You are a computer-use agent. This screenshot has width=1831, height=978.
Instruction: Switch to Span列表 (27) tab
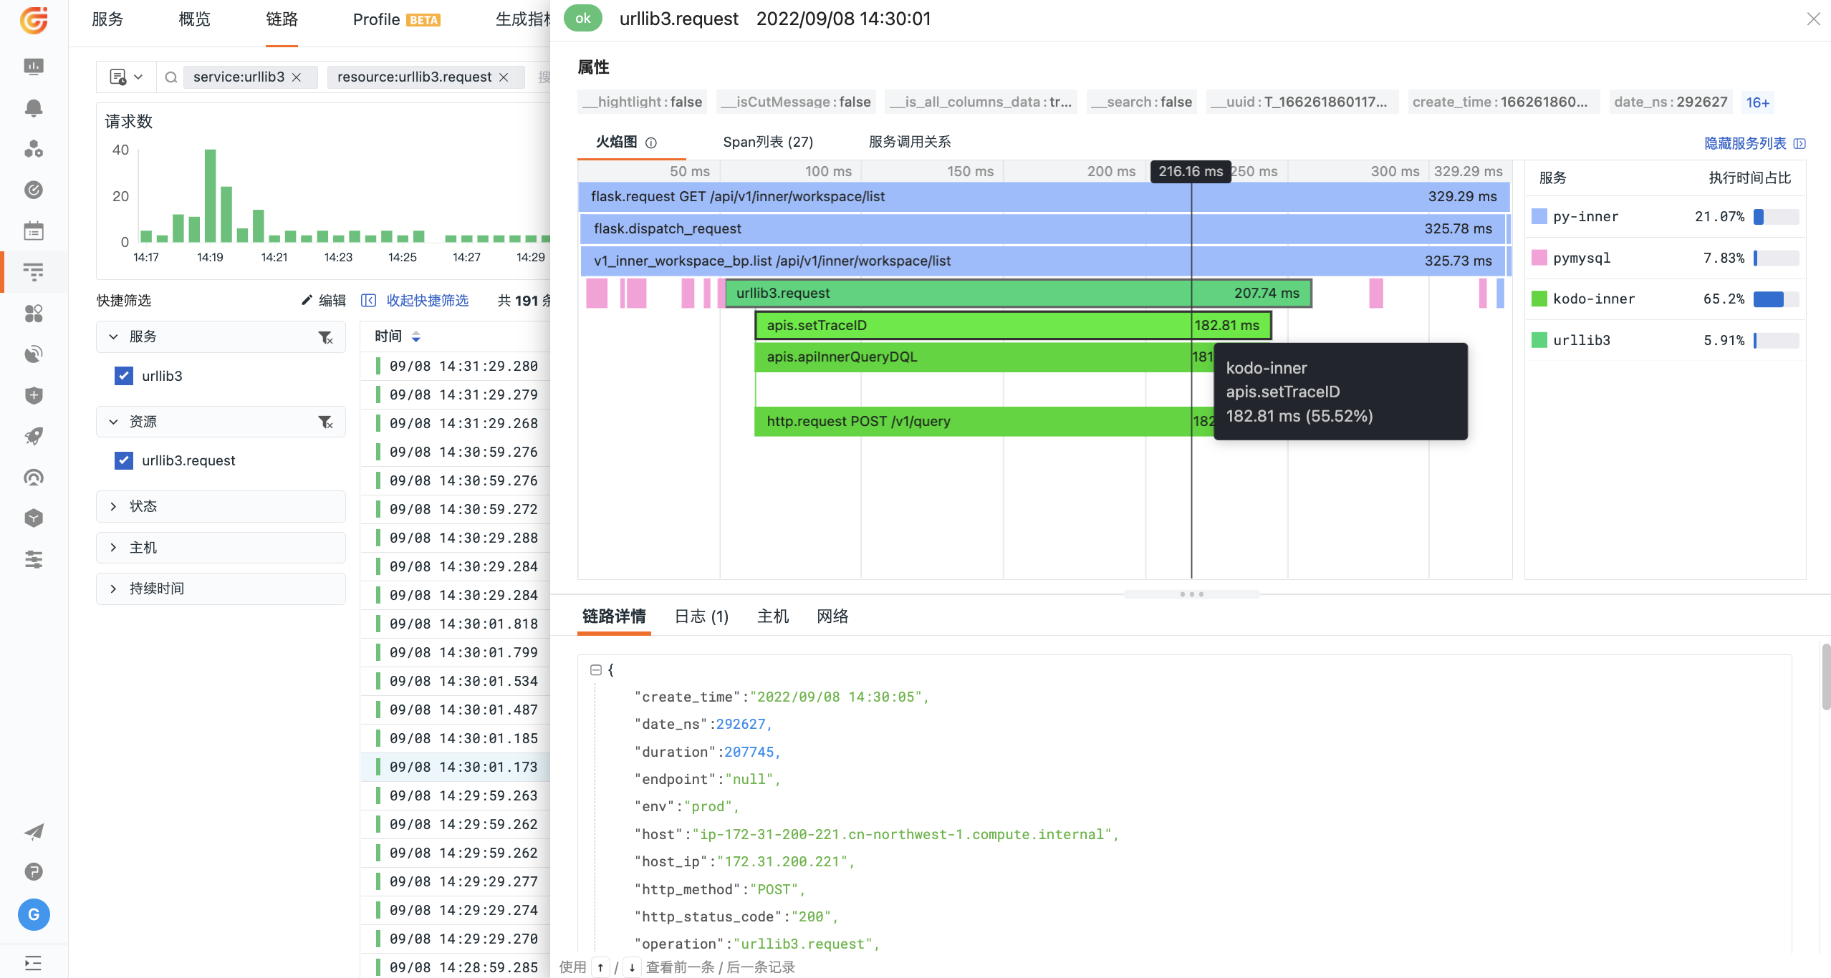(768, 142)
